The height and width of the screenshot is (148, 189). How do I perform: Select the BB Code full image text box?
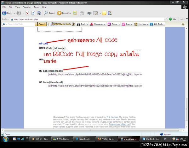[94, 74]
